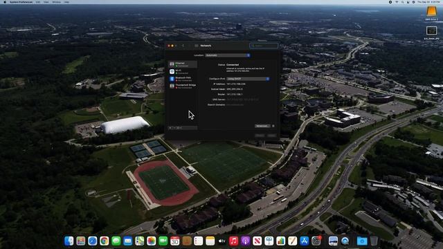Open the Window menu
443x249 pixels.
tap(57, 2)
